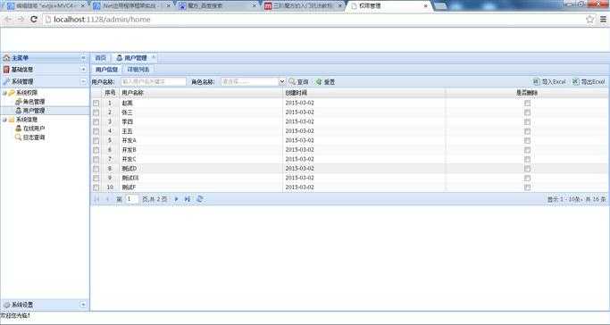The height and width of the screenshot is (325, 610).
Task: Go to the first page arrow
Action: [x=96, y=199]
